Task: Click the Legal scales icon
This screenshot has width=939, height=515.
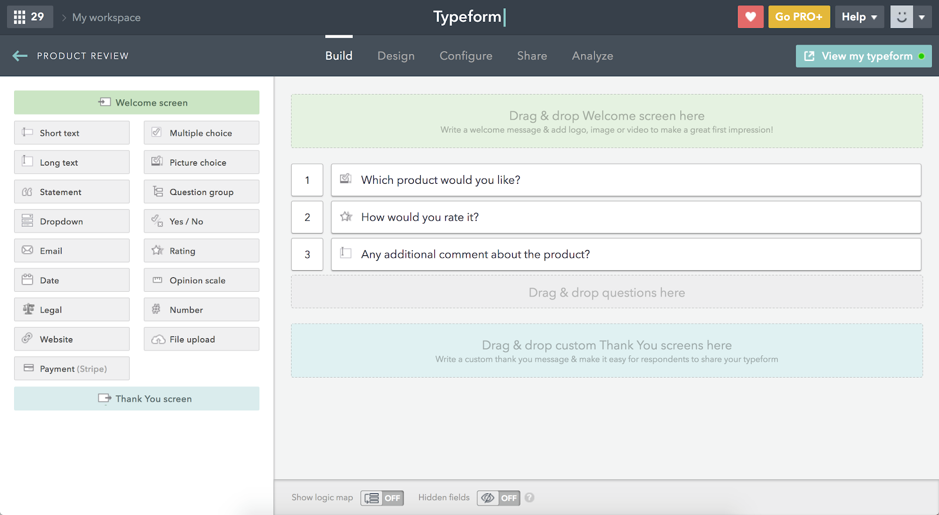Action: click(28, 309)
